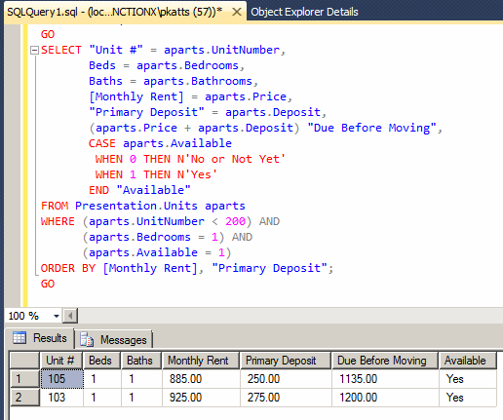The height and width of the screenshot is (420, 503).
Task: Select the Unit # column header
Action: point(61,361)
